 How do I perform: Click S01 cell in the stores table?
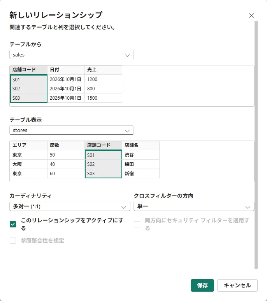[x=104, y=155]
